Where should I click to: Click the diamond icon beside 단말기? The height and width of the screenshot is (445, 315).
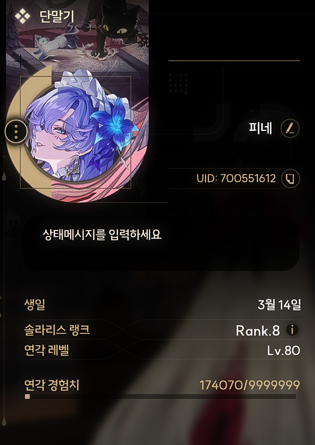tap(23, 16)
